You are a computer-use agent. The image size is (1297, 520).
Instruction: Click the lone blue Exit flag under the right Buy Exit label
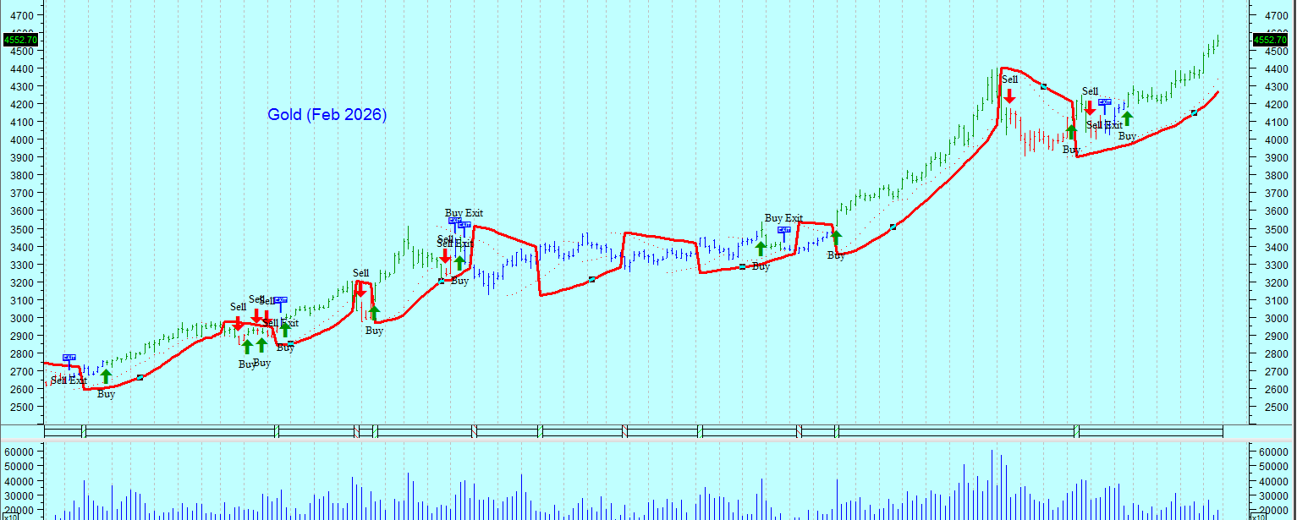point(783,230)
